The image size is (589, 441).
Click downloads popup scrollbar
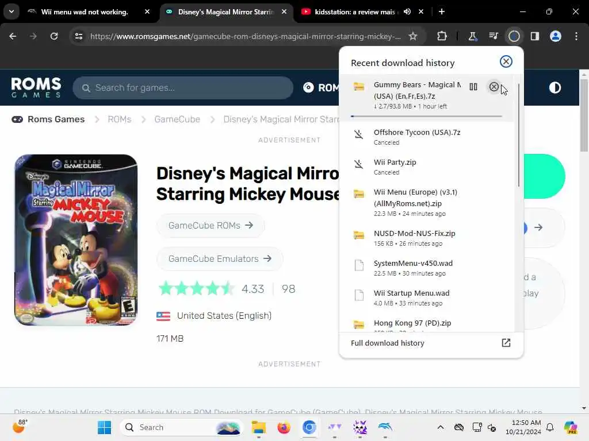tap(518, 135)
